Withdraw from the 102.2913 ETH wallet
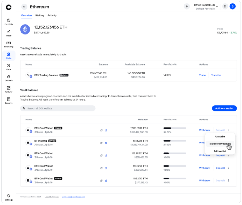This screenshot has width=242, height=205. pyautogui.click(x=205, y=181)
